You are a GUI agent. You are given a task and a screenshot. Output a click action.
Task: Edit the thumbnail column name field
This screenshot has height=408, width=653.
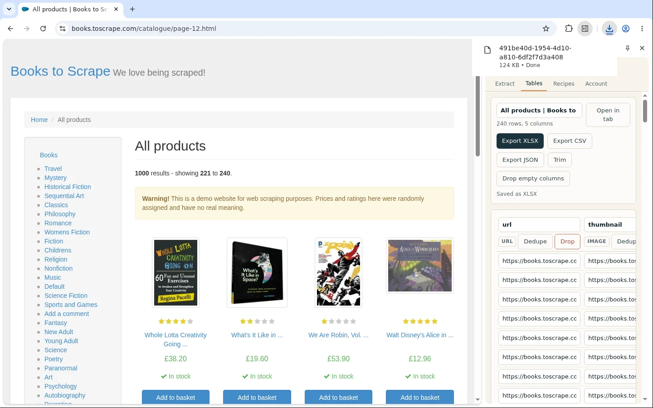click(x=609, y=225)
